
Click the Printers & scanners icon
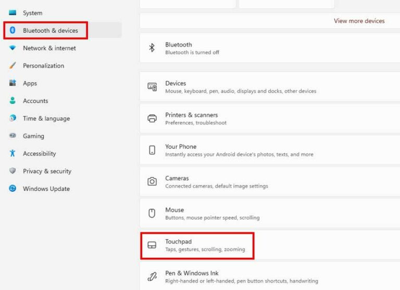(x=152, y=118)
